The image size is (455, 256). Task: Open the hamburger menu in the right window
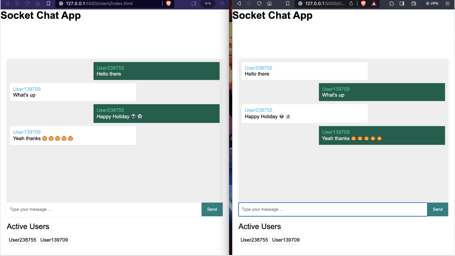pos(448,4)
